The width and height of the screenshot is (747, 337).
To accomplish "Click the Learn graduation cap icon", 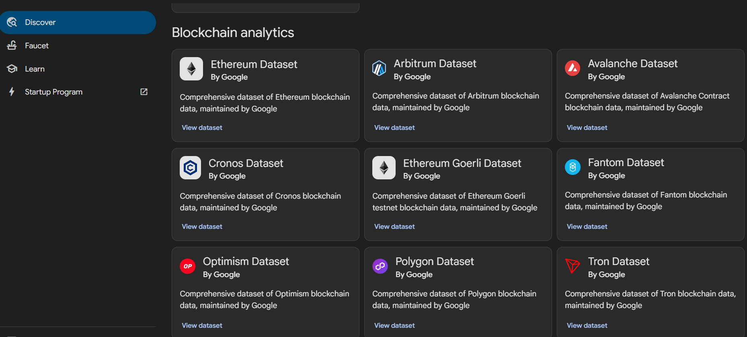I will pos(12,69).
